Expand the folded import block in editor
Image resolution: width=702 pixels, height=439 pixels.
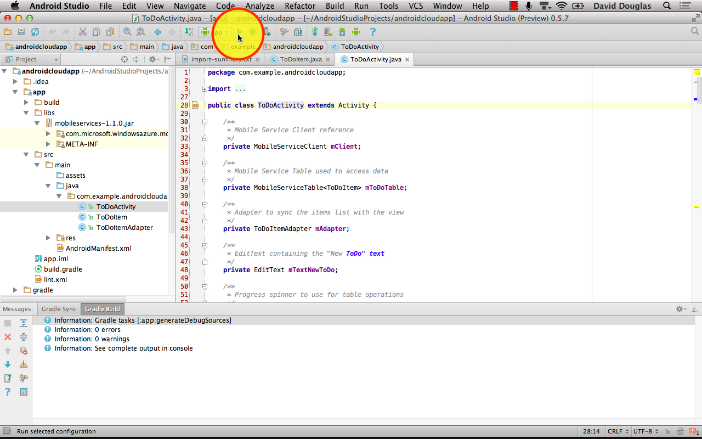point(205,89)
